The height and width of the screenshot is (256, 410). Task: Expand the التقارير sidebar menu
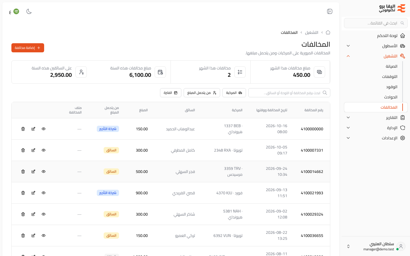click(x=376, y=117)
